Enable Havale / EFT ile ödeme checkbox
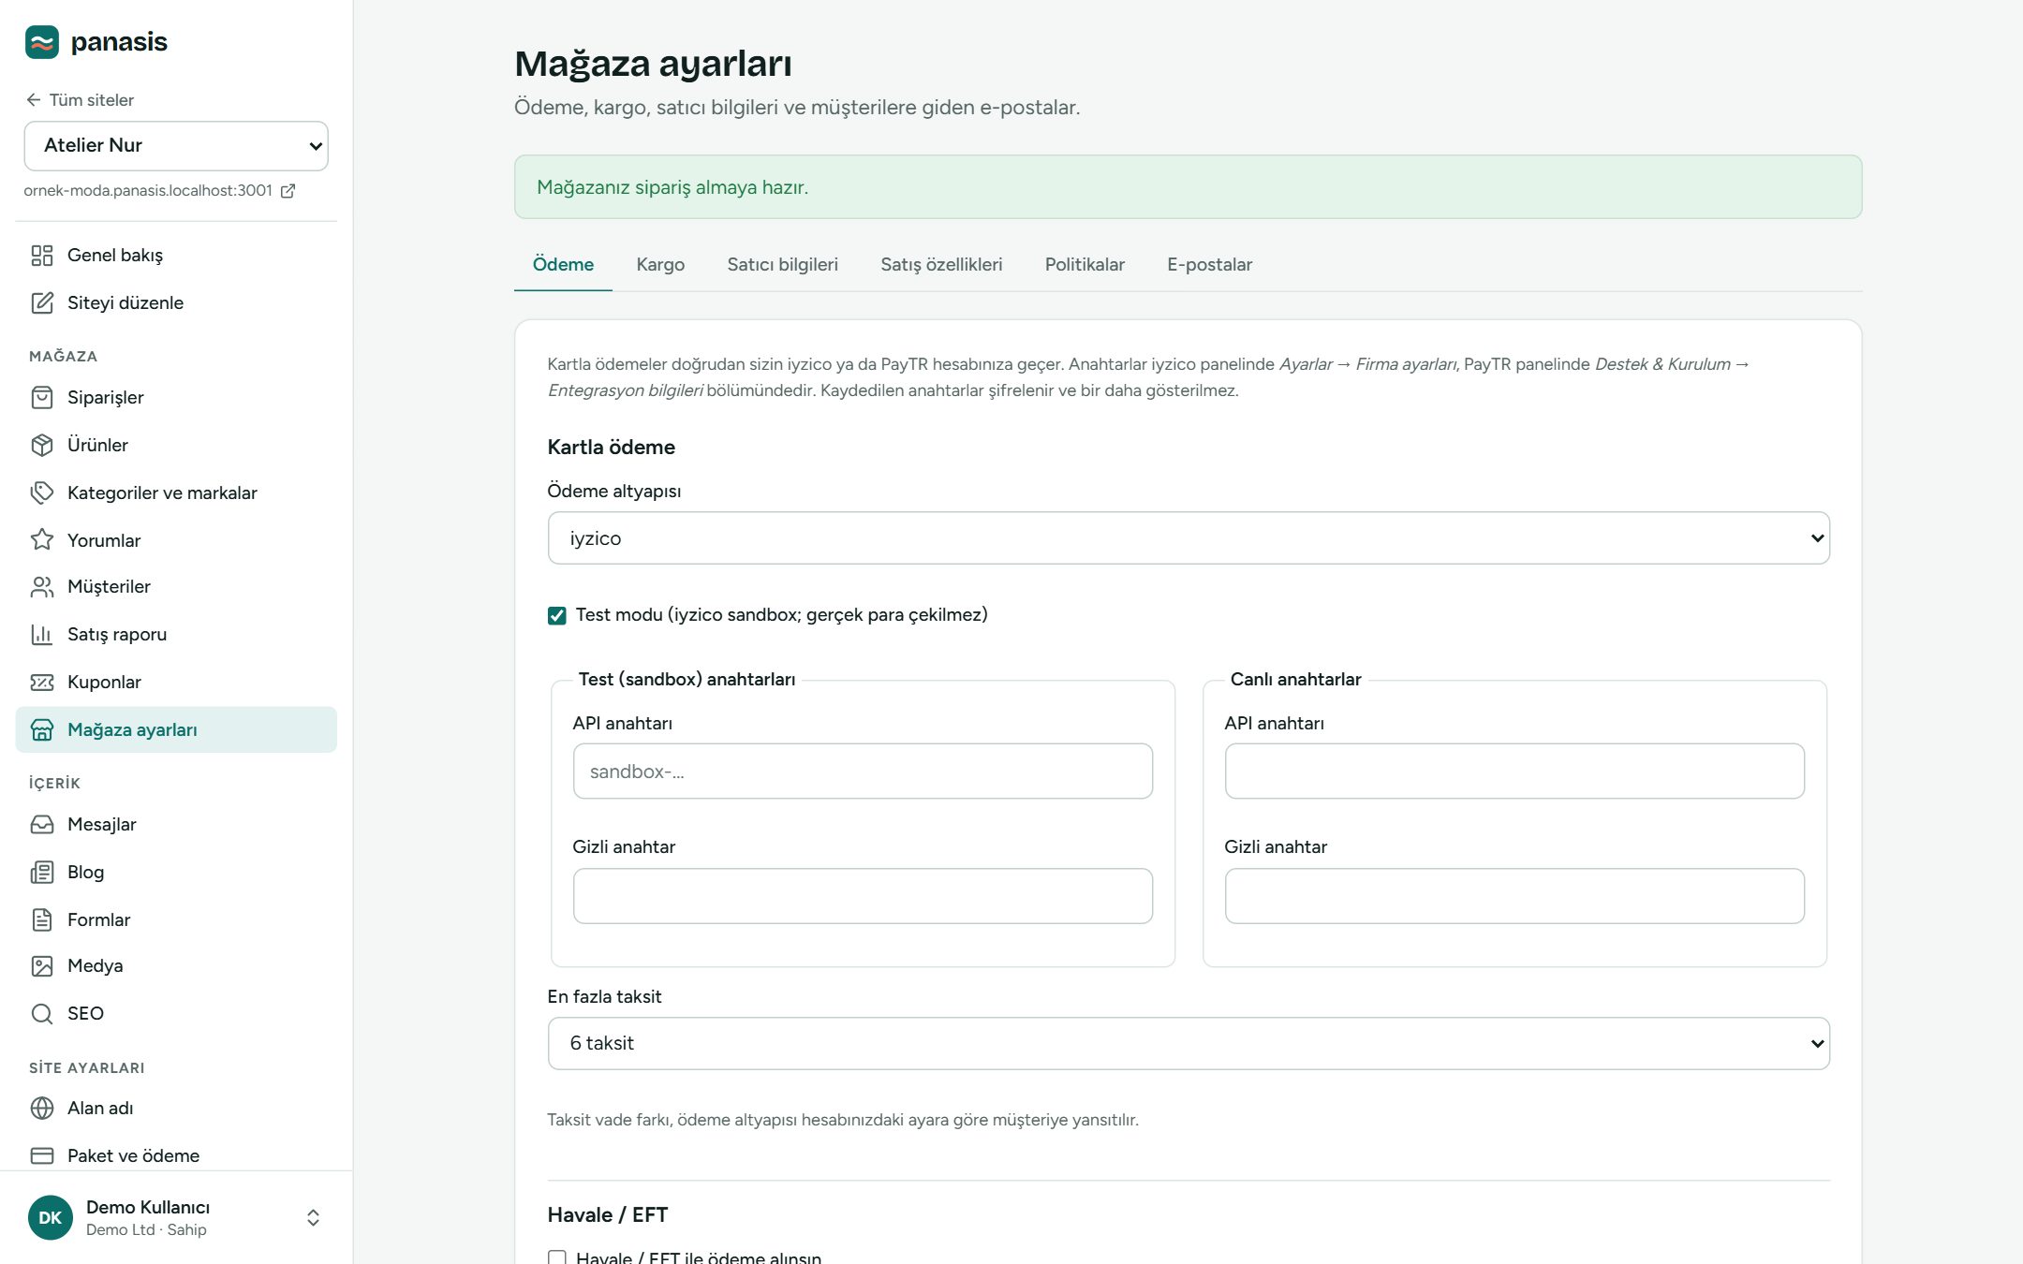This screenshot has height=1264, width=2023. 557,1258
